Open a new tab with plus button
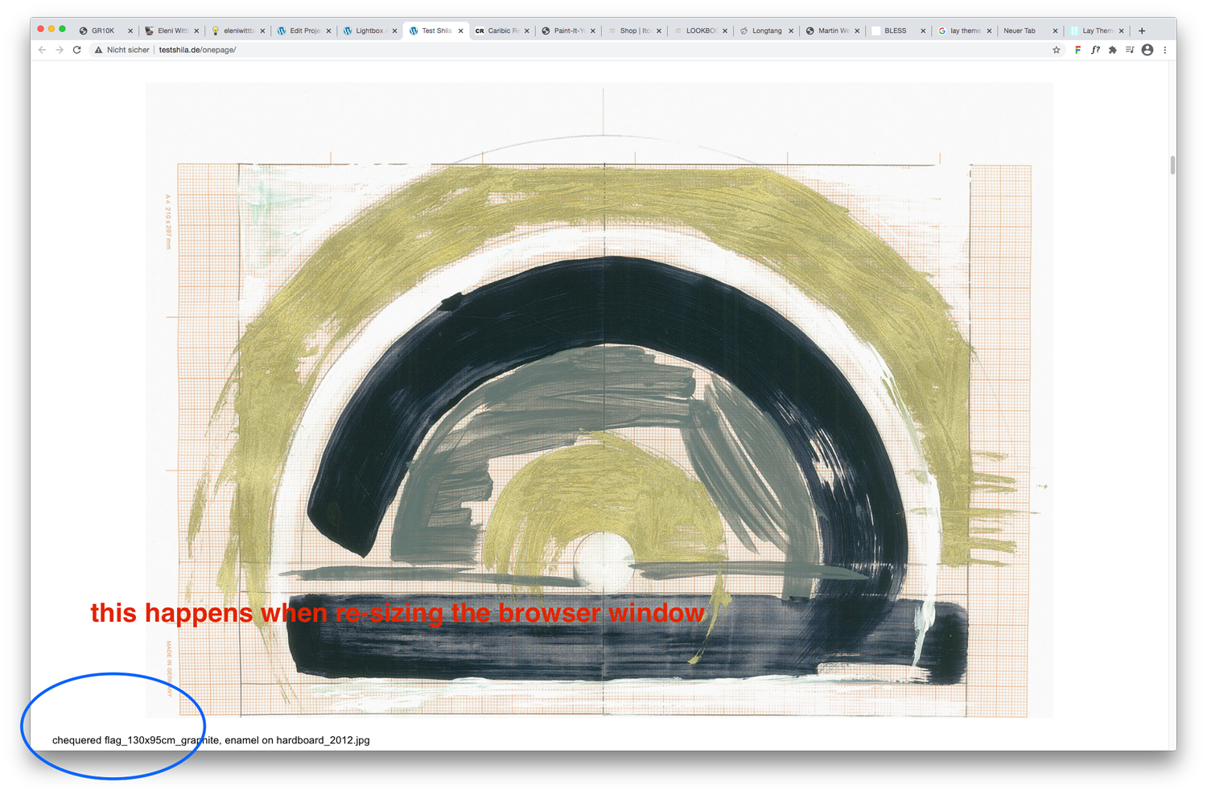Viewport: 1207px width, 794px height. coord(1142,31)
